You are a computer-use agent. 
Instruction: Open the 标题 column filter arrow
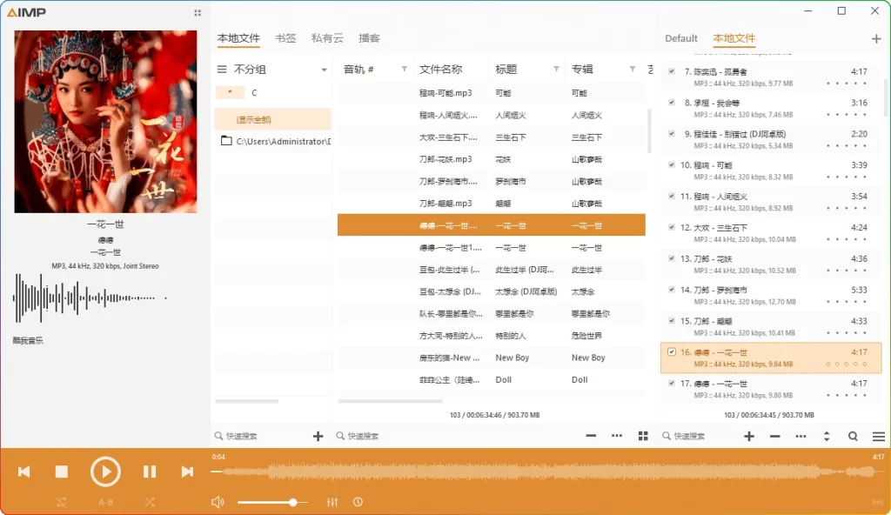click(x=557, y=68)
